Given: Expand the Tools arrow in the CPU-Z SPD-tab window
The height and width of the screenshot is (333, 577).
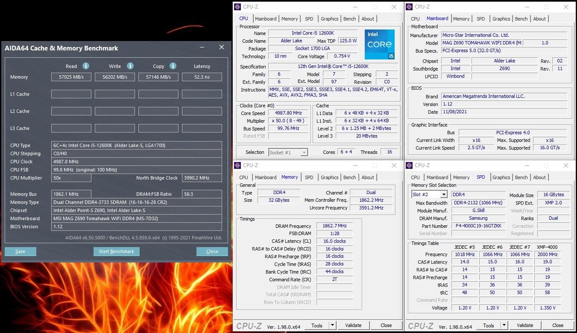Looking at the screenshot, I should tap(504, 326).
